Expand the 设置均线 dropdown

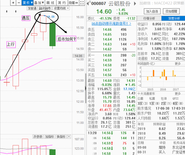click(61, 8)
